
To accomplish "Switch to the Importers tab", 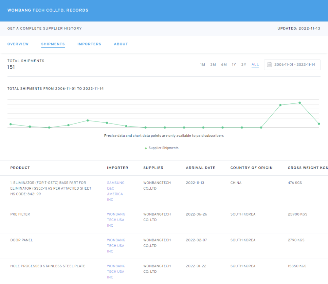I will click(89, 44).
